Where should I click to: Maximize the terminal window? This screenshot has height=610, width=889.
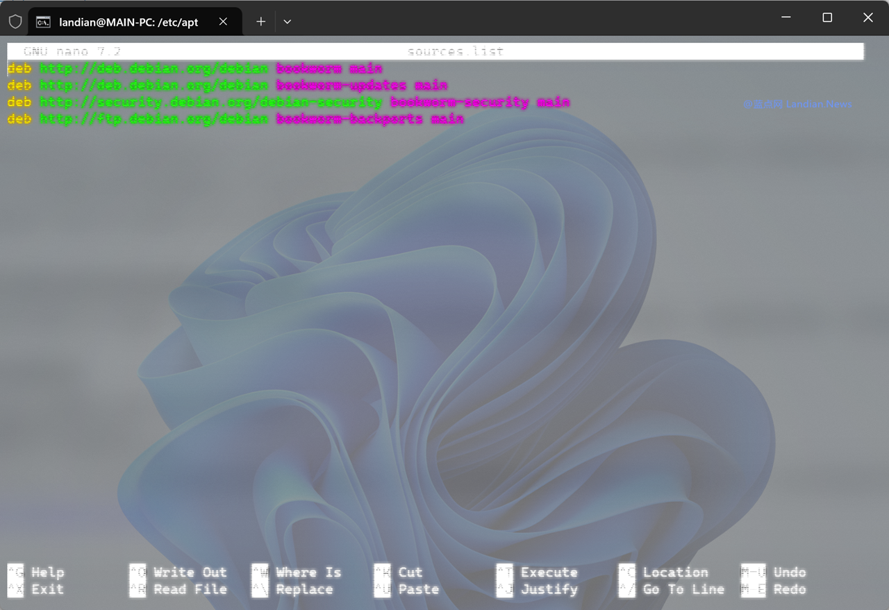click(x=827, y=18)
